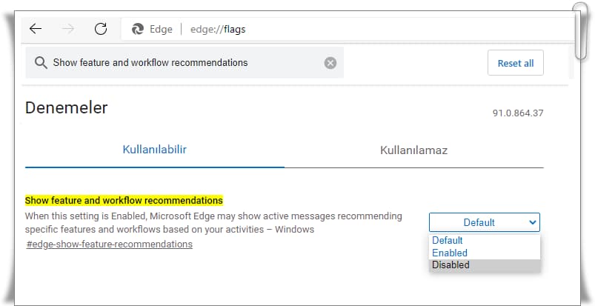Reload the edge://flags page

pos(101,29)
